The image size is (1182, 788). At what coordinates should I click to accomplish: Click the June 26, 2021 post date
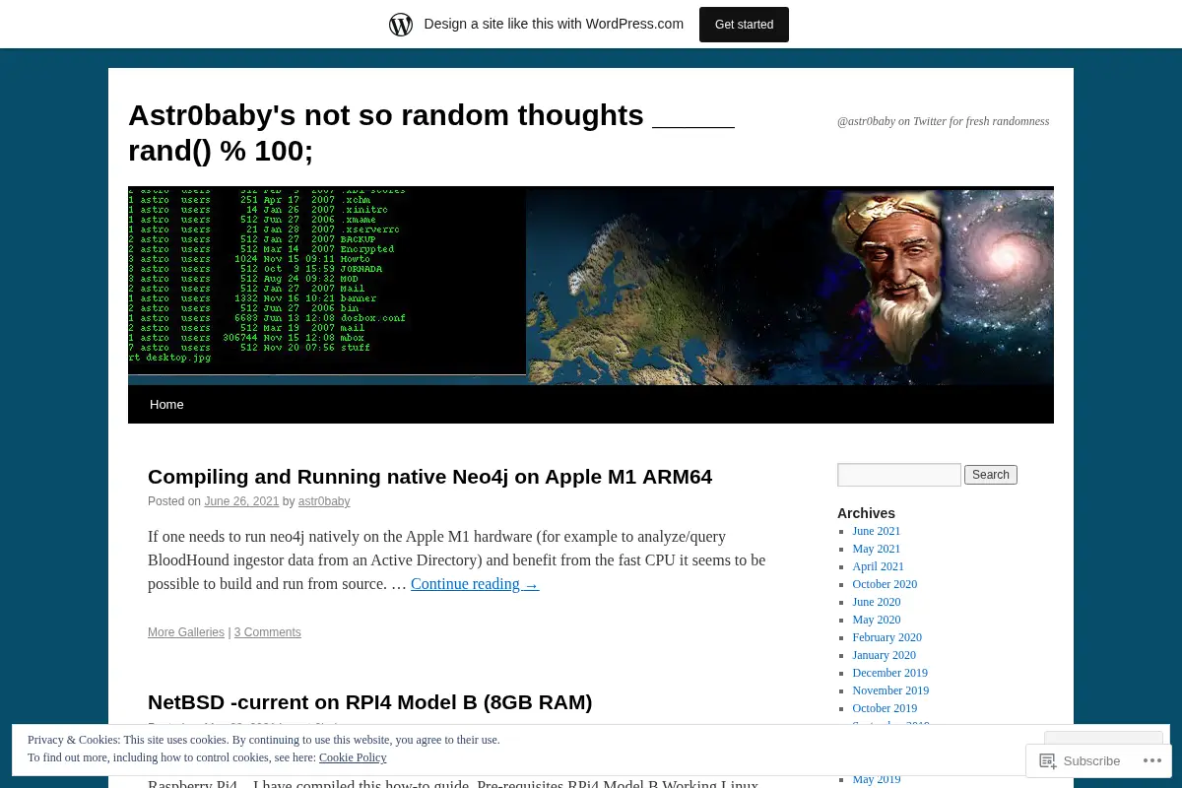click(x=241, y=501)
